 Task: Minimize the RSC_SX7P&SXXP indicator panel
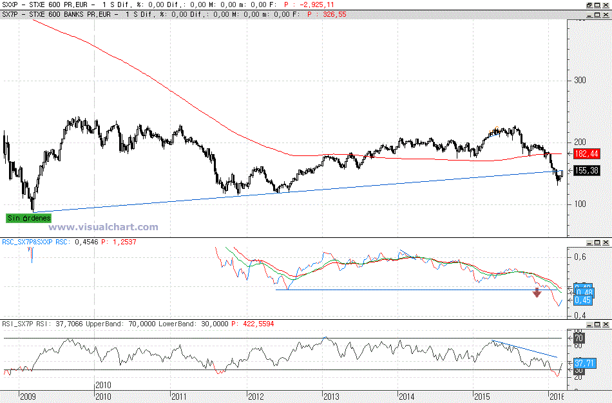[589, 242]
